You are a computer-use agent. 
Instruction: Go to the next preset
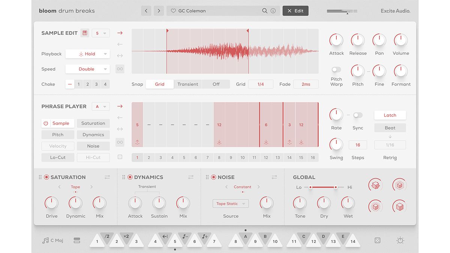159,11
